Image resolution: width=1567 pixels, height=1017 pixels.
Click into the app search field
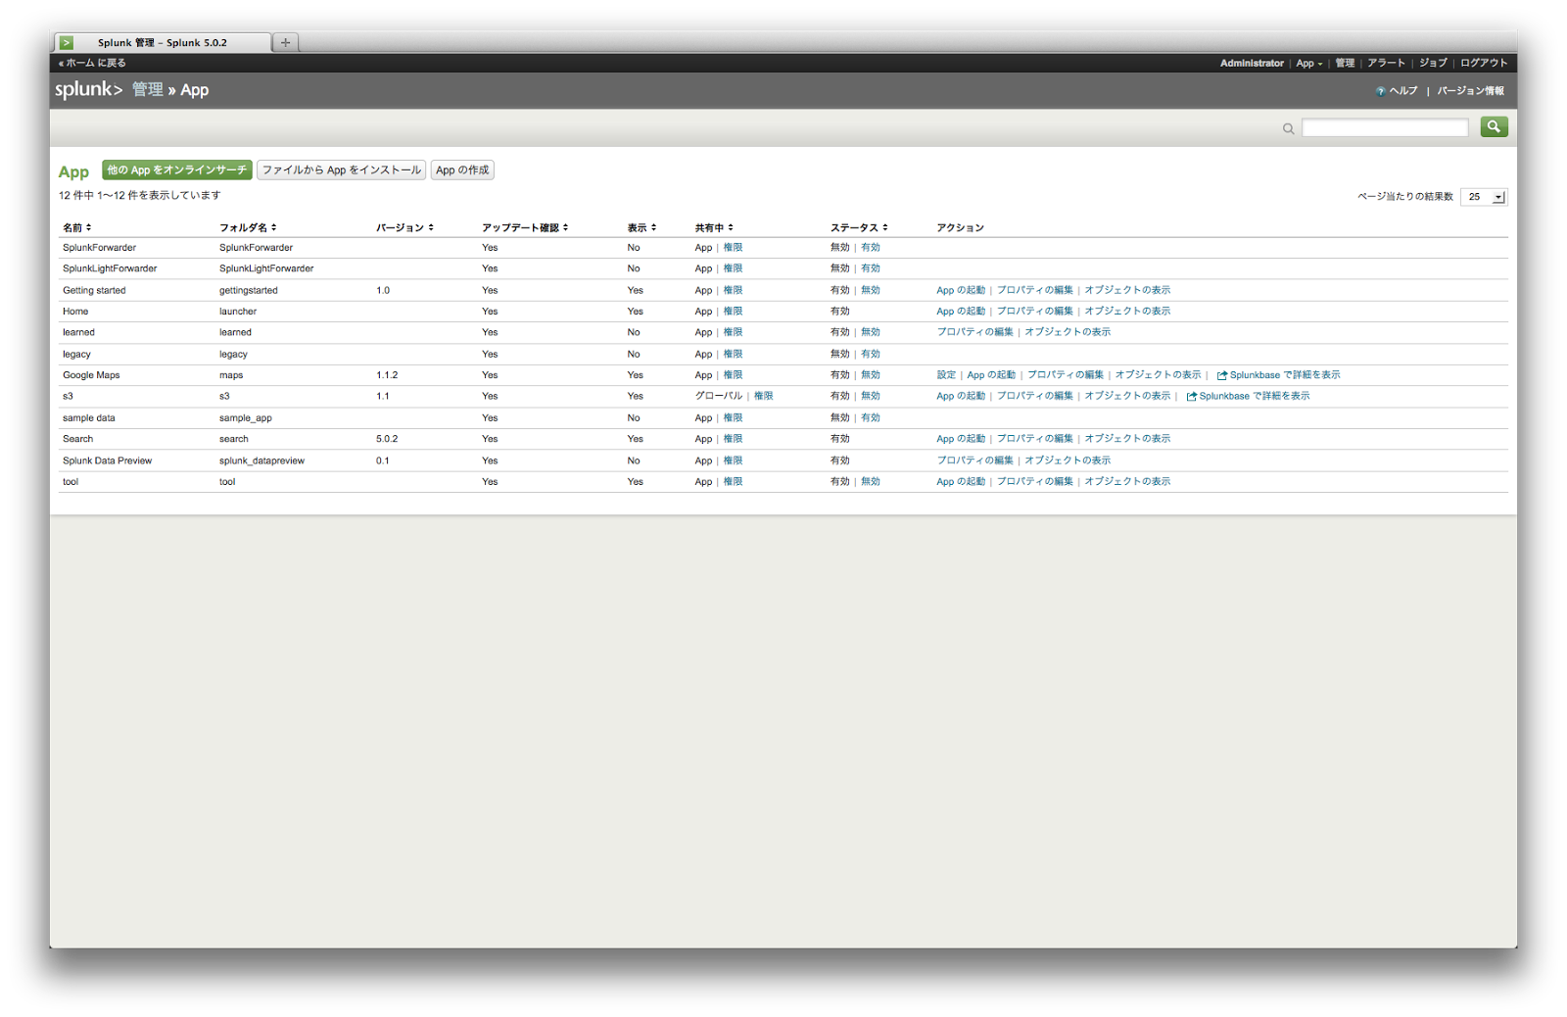[x=1385, y=127]
